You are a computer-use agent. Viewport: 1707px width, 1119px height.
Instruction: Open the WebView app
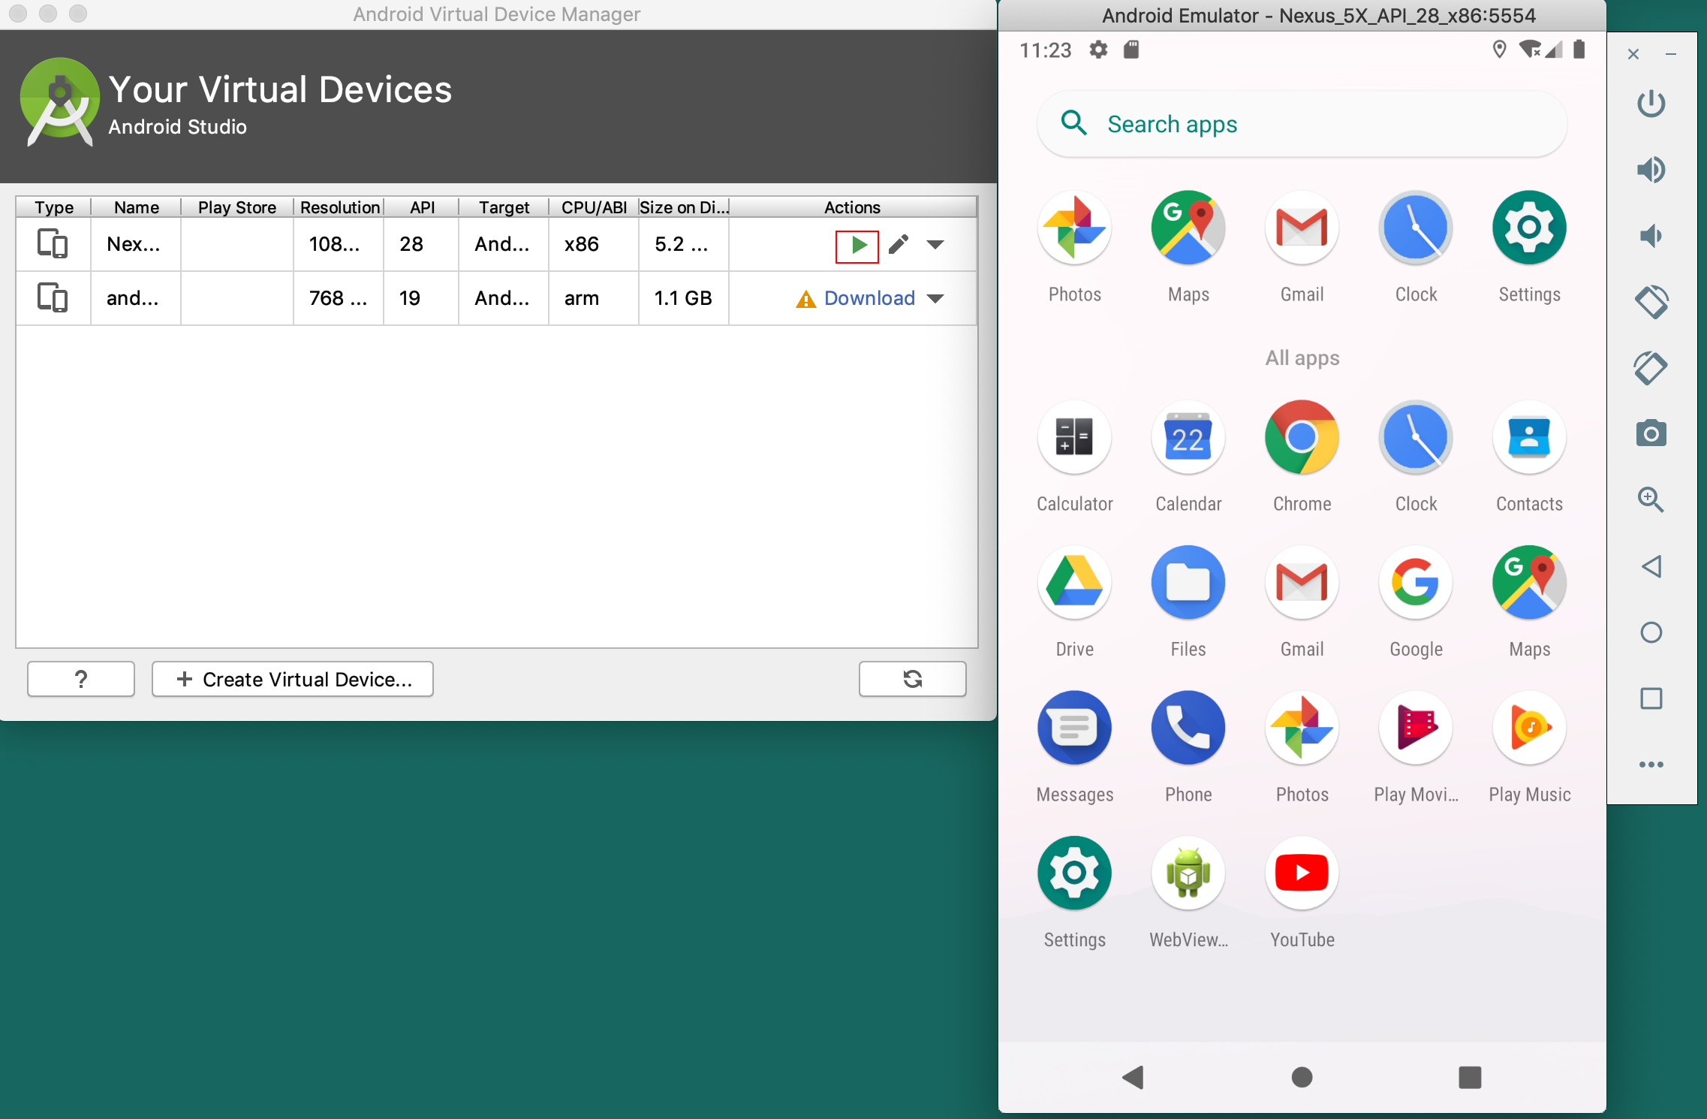pos(1188,891)
